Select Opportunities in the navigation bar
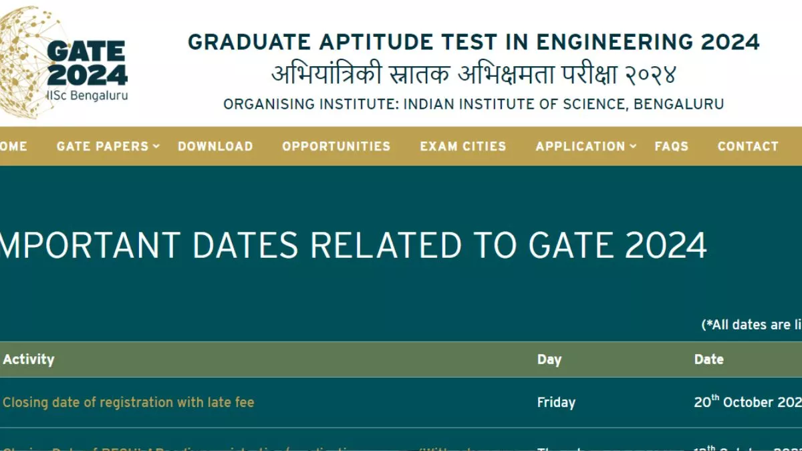The height and width of the screenshot is (451, 802). [x=336, y=146]
